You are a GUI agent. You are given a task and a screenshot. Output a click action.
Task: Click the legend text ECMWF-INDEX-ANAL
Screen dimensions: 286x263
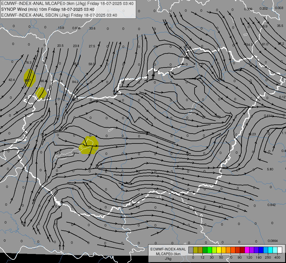tap(168, 249)
